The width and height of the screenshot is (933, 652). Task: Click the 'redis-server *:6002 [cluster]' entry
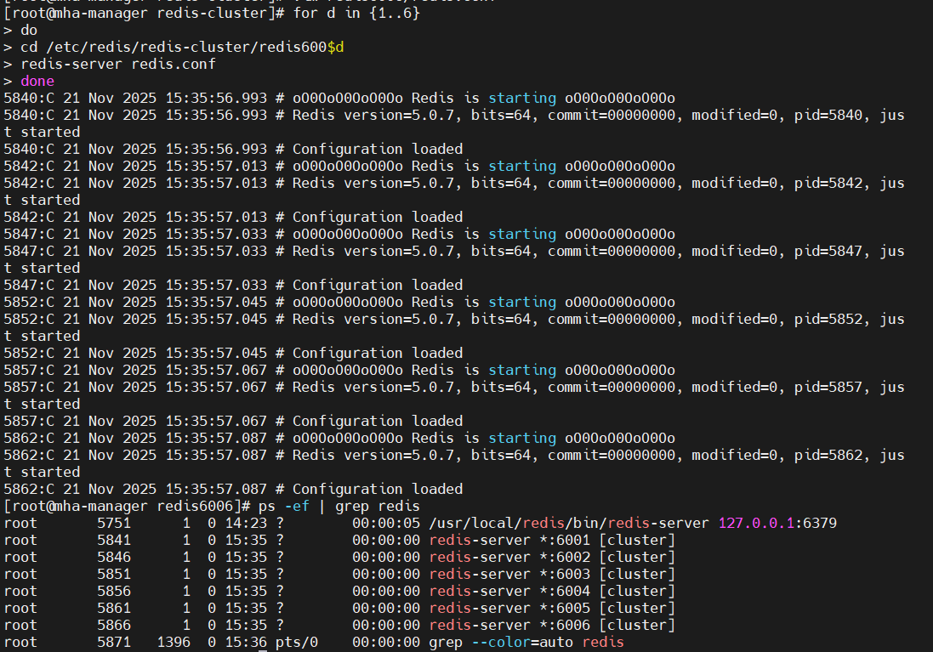pyautogui.click(x=552, y=558)
